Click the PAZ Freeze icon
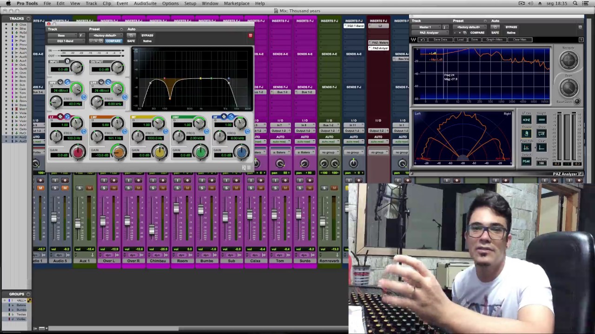Image resolution: width=595 pixels, height=334 pixels. (526, 134)
